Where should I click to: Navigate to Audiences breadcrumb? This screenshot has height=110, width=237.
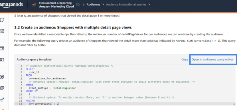pyautogui.click(x=94, y=5)
